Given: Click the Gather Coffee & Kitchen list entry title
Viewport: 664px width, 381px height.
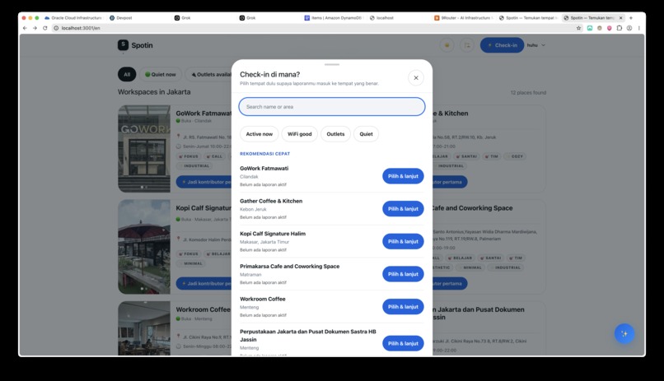Looking at the screenshot, I should click(x=271, y=201).
